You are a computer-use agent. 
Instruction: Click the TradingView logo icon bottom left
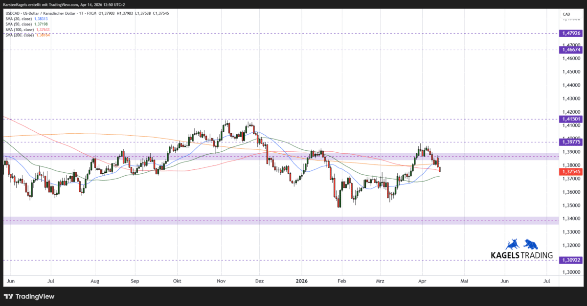coord(8,296)
